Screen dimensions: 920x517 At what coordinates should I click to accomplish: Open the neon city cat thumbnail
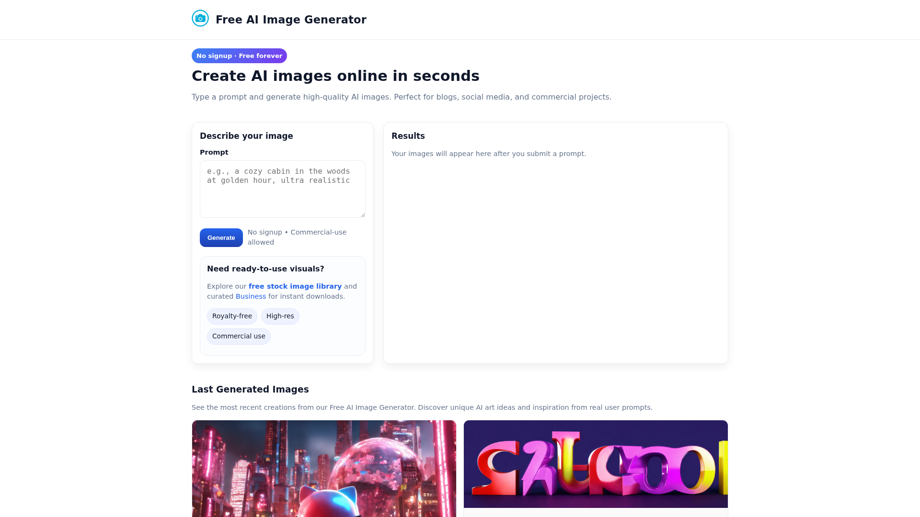(324, 469)
